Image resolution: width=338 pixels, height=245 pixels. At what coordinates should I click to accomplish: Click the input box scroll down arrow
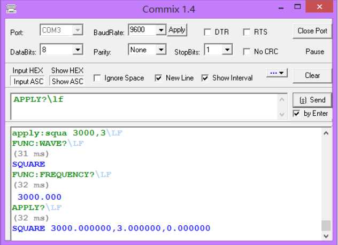[282, 114]
